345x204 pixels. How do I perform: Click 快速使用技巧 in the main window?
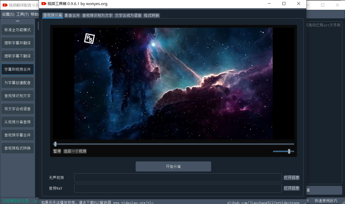click(x=326, y=201)
